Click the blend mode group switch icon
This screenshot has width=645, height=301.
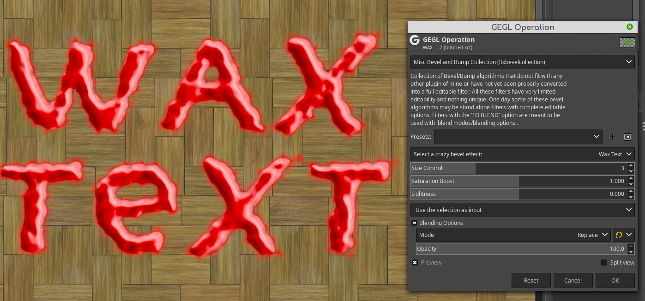[624, 235]
